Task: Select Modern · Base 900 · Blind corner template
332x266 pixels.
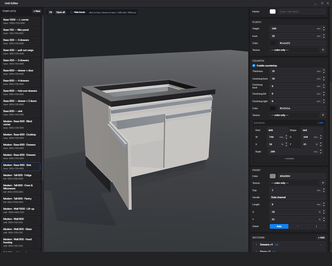Action: click(21, 124)
